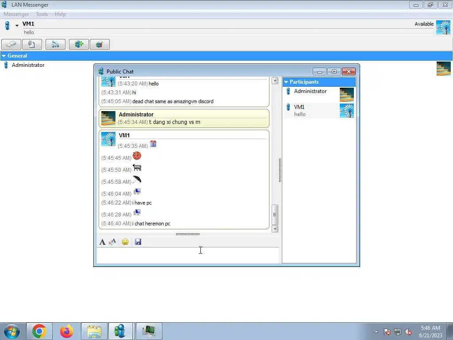Viewport: 453px width, 340px height.
Task: Open the Font Color button in chat toolbar
Action: pos(112,242)
